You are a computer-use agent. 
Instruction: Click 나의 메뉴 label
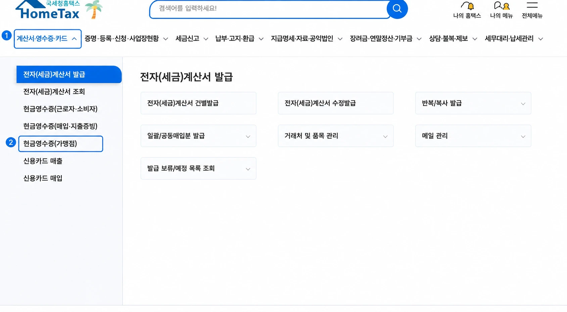(502, 16)
